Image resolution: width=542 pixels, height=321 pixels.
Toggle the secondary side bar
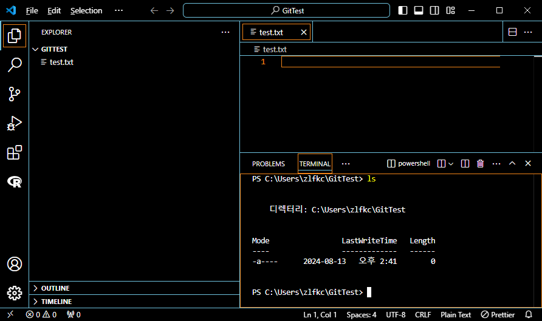pyautogui.click(x=434, y=10)
